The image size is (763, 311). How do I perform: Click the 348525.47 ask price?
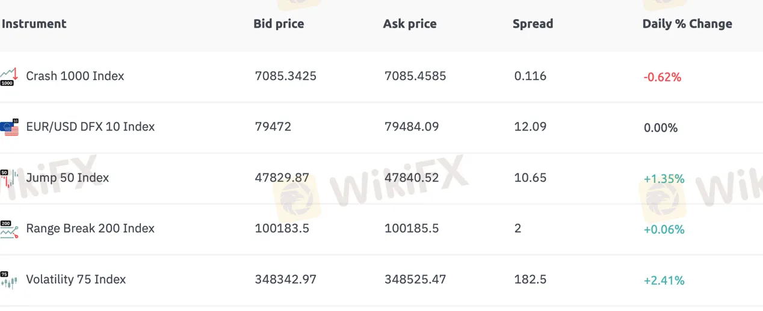coord(415,280)
